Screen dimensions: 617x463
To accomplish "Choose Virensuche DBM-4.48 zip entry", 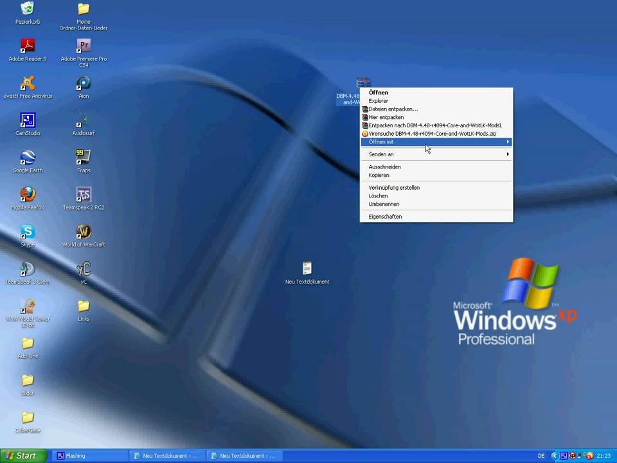I will point(436,134).
